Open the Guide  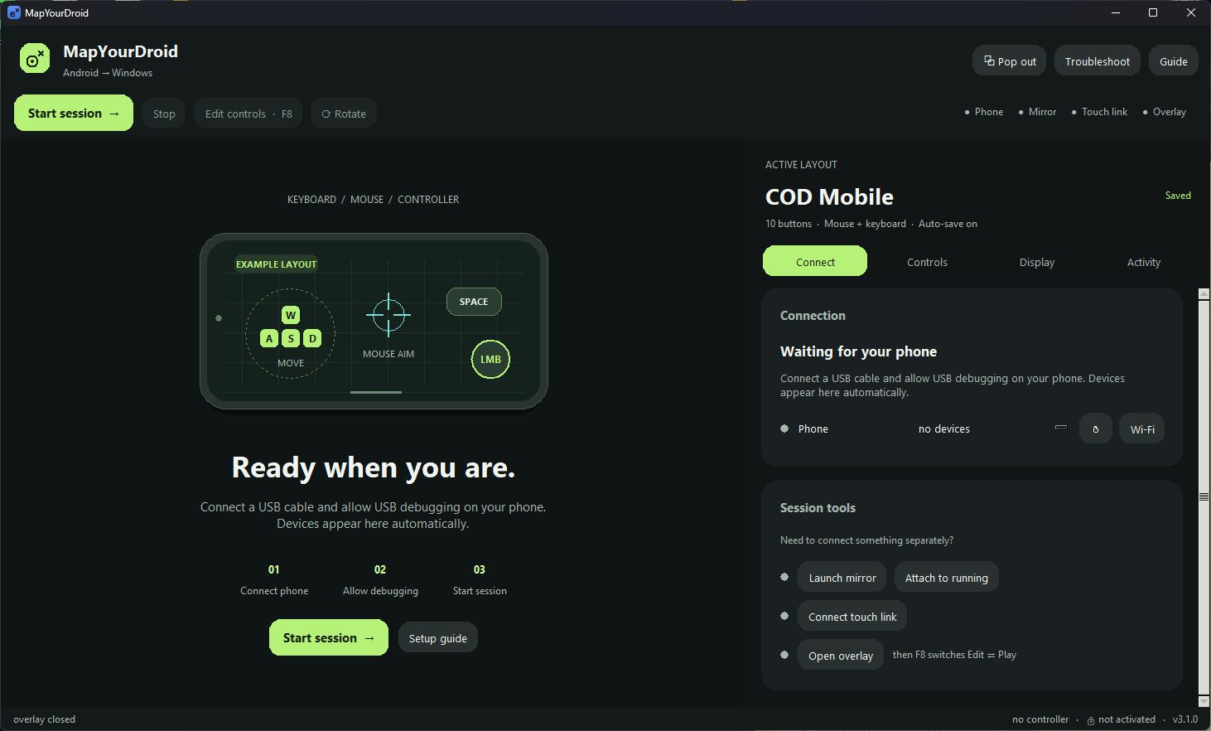click(x=1174, y=61)
